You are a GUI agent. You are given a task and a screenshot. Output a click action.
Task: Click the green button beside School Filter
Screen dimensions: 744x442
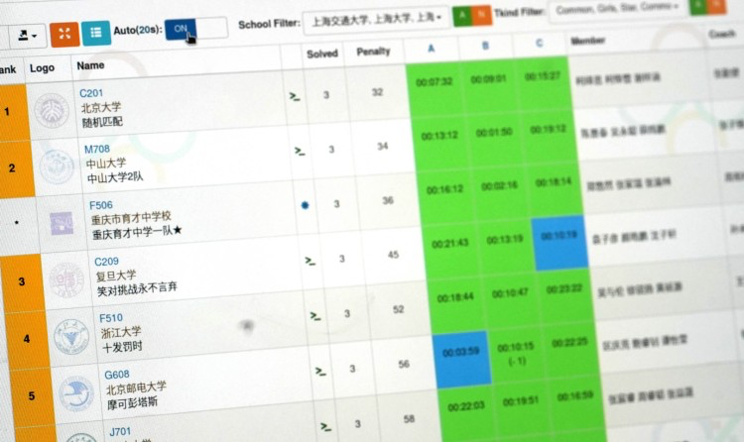461,17
